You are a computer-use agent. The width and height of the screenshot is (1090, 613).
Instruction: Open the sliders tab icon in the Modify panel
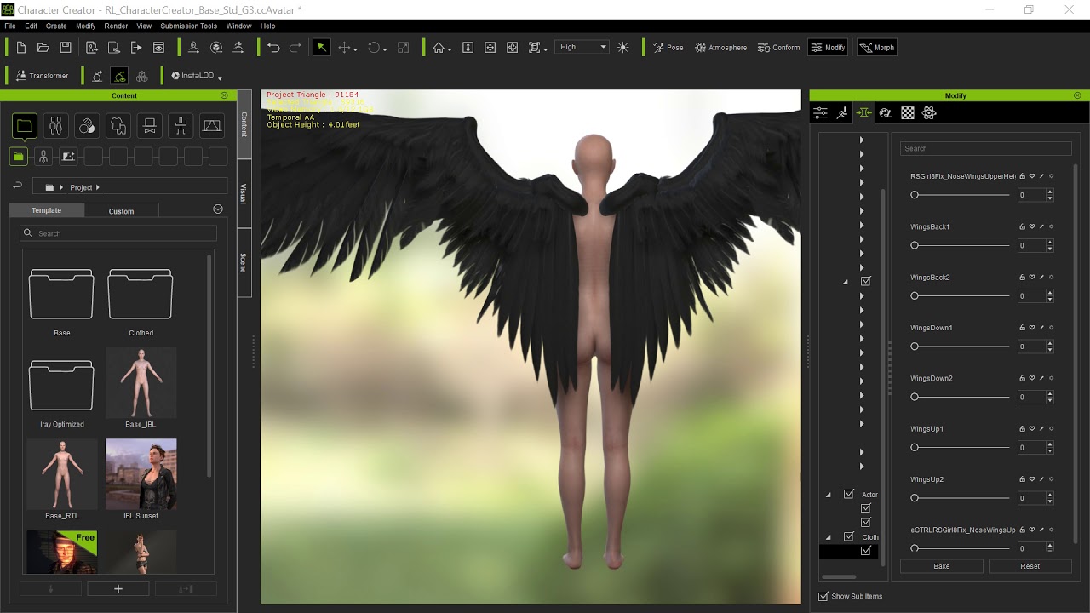pyautogui.click(x=820, y=112)
